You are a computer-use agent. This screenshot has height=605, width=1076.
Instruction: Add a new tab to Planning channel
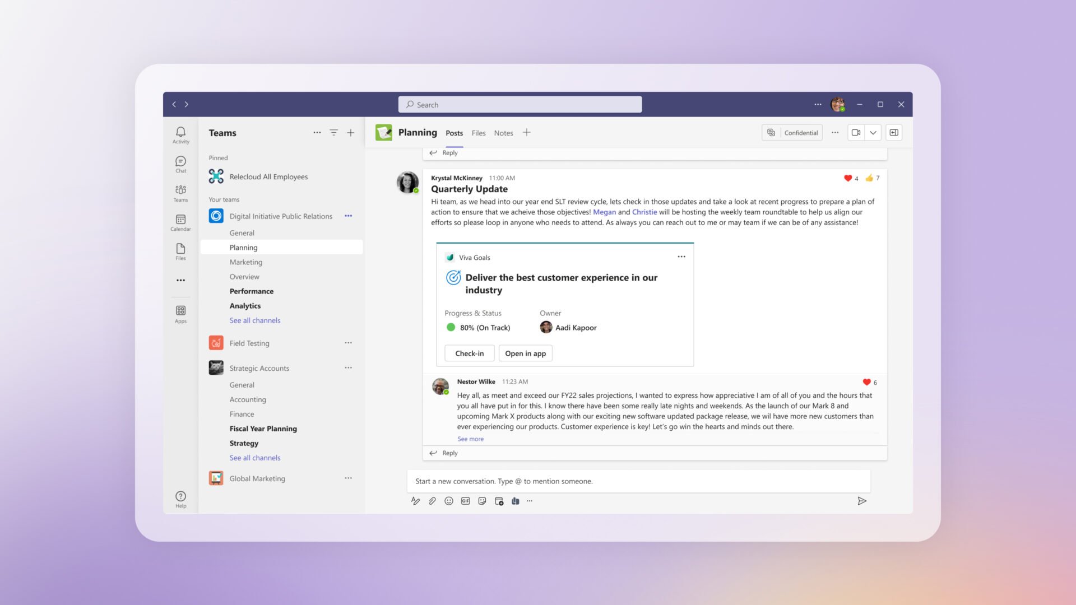[x=527, y=133]
